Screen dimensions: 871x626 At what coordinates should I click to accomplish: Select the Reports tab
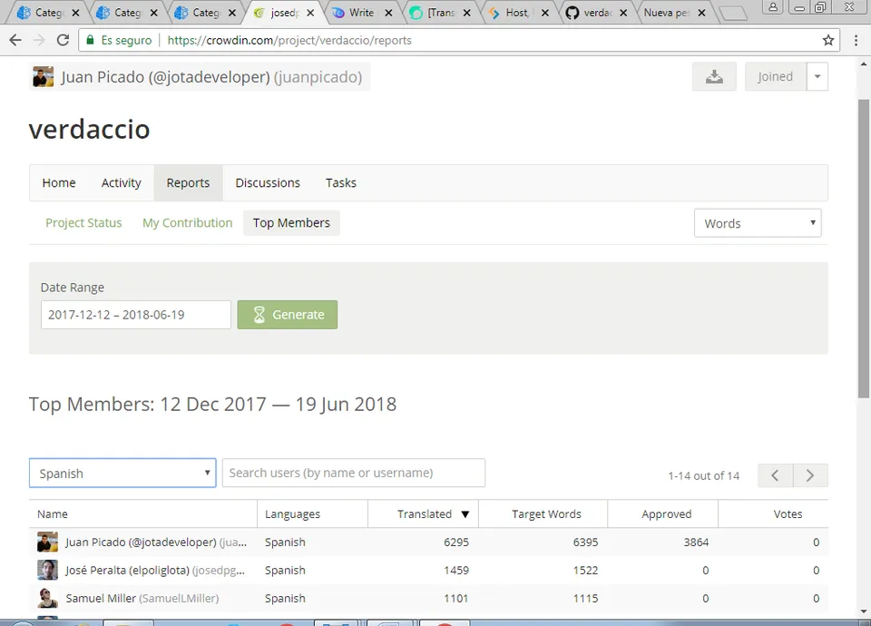[189, 182]
